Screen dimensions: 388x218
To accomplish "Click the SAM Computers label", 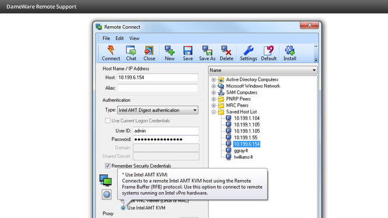I will pos(242,93).
